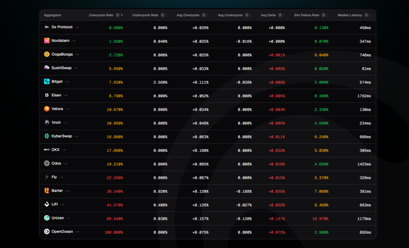The height and width of the screenshot is (248, 409).
Task: Click the Bitget logo icon
Action: [47, 81]
